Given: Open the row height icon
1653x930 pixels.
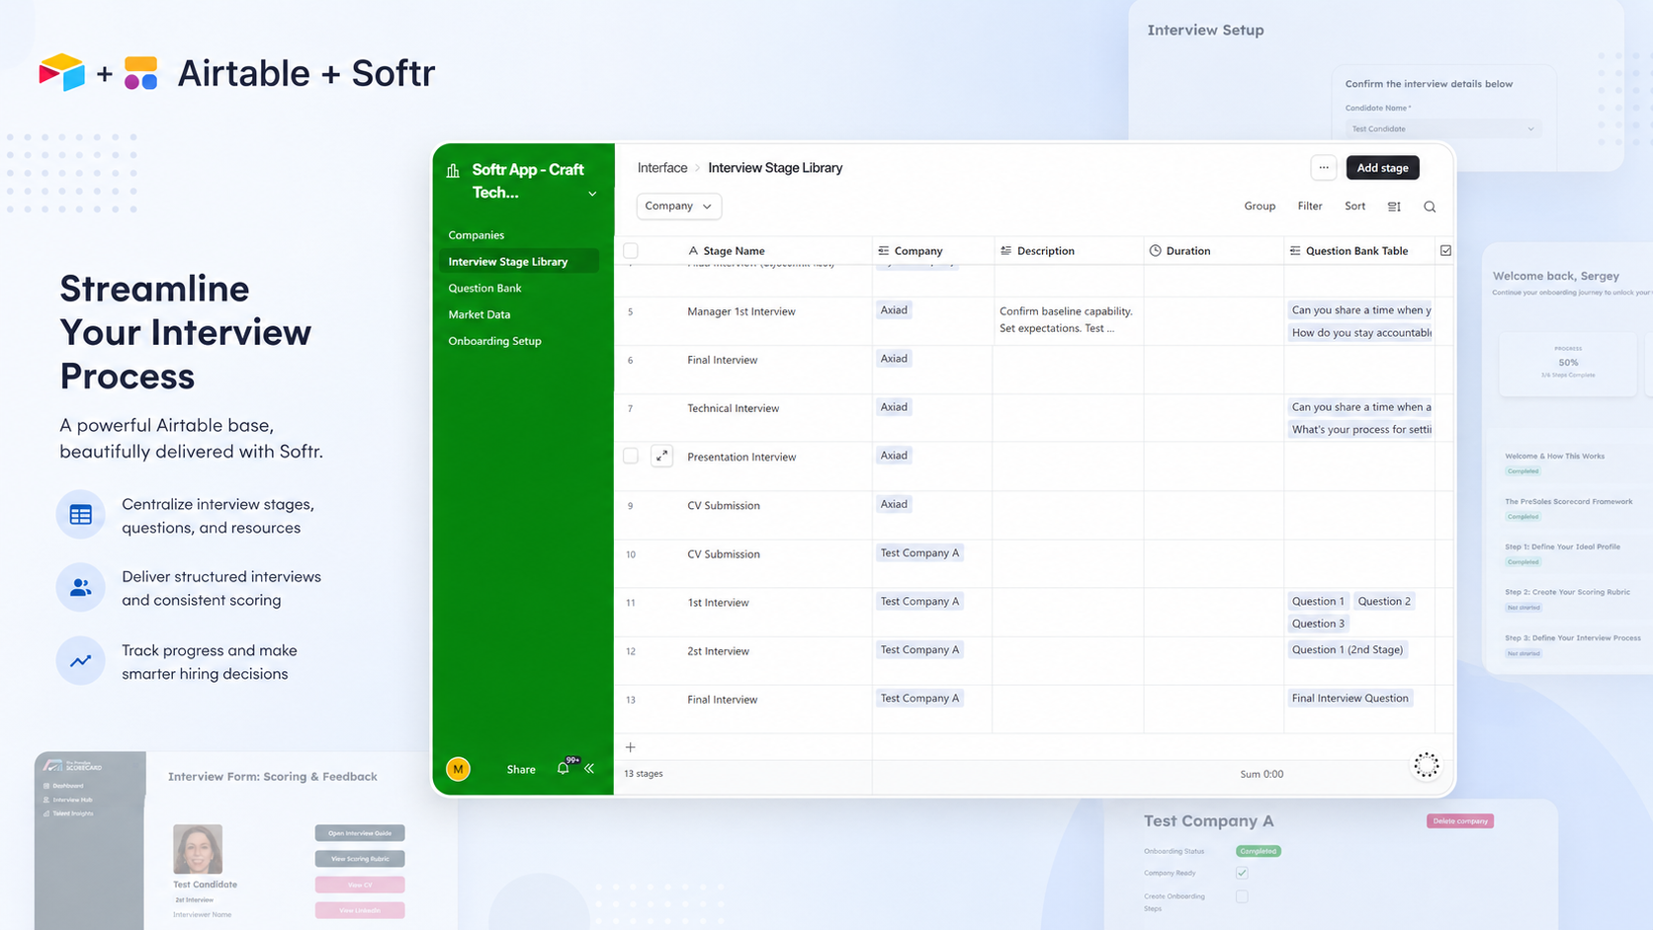Looking at the screenshot, I should pyautogui.click(x=1394, y=207).
